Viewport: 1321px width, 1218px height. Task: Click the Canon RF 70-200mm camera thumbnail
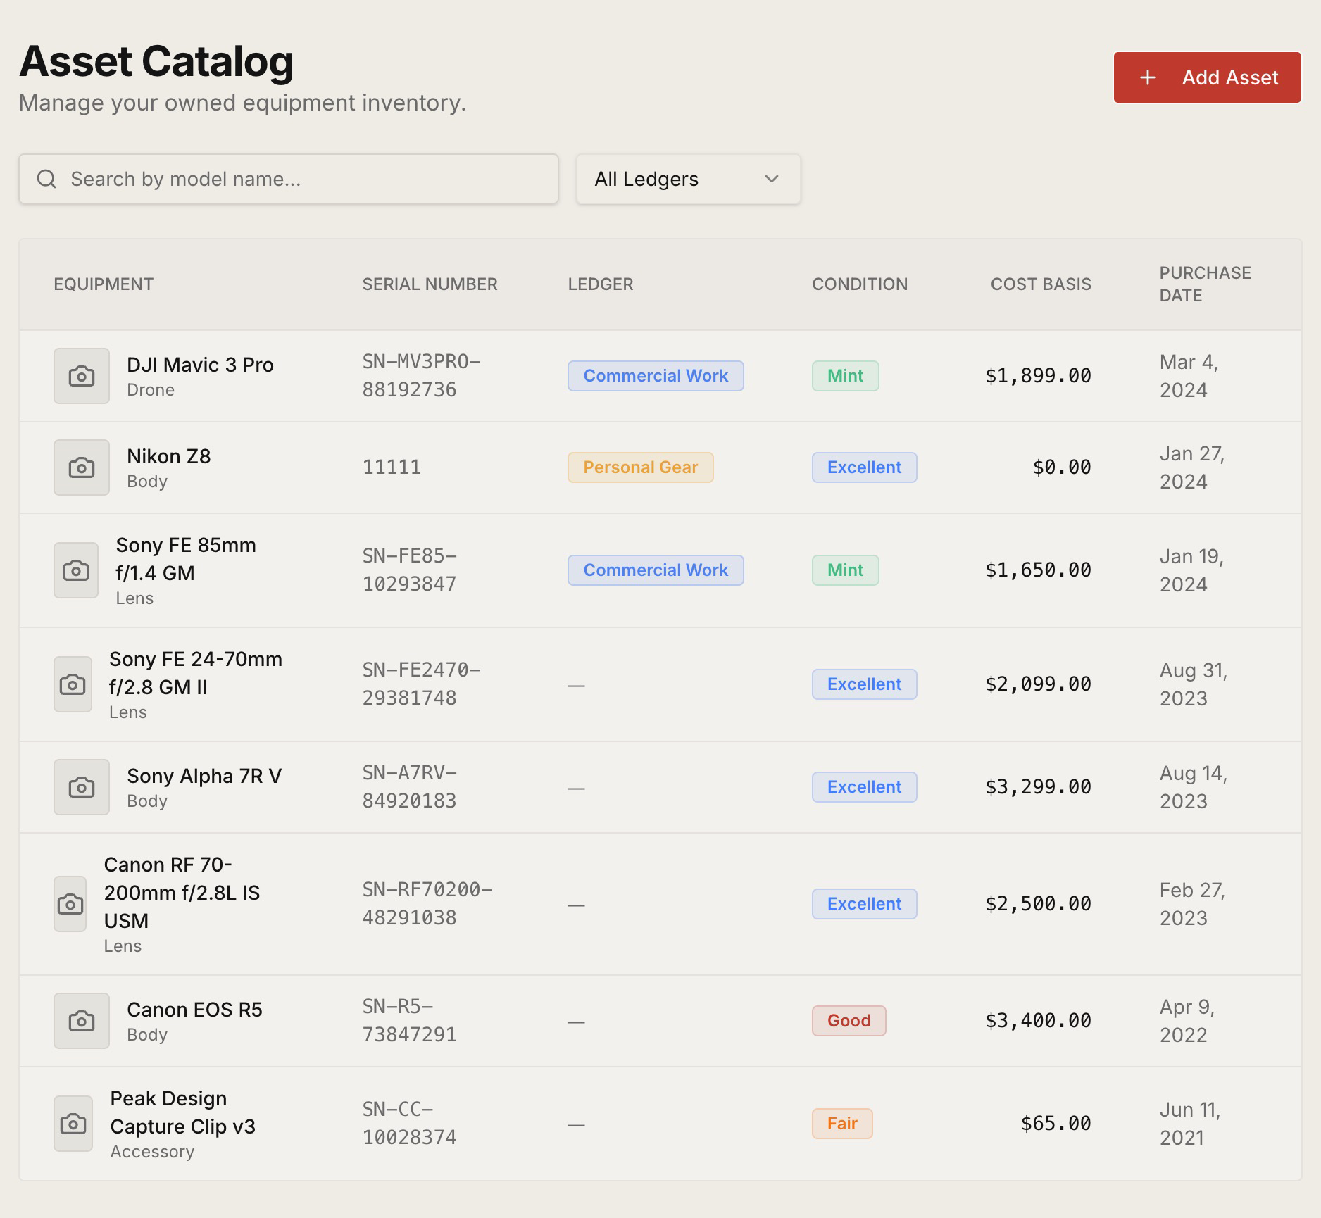point(70,904)
